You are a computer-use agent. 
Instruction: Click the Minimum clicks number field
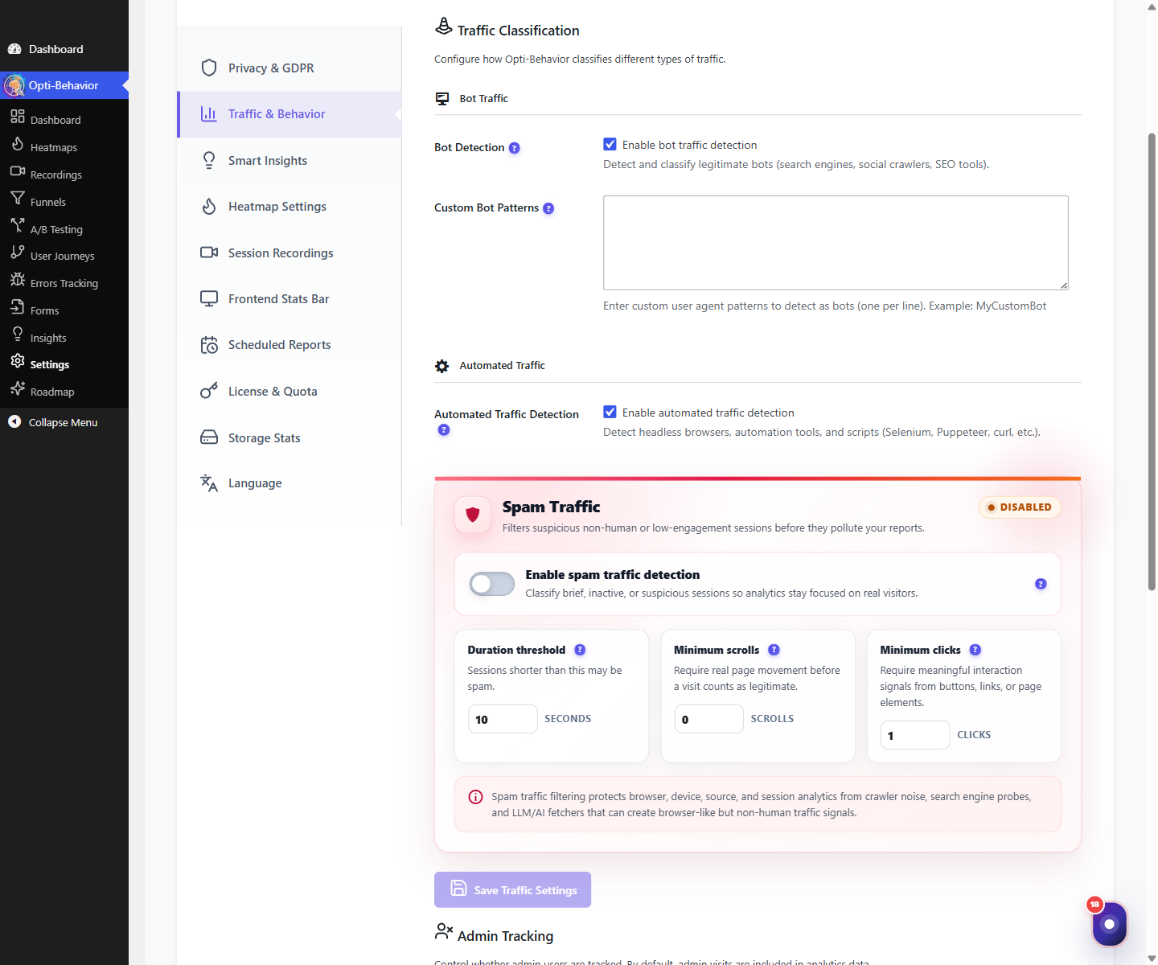point(915,735)
